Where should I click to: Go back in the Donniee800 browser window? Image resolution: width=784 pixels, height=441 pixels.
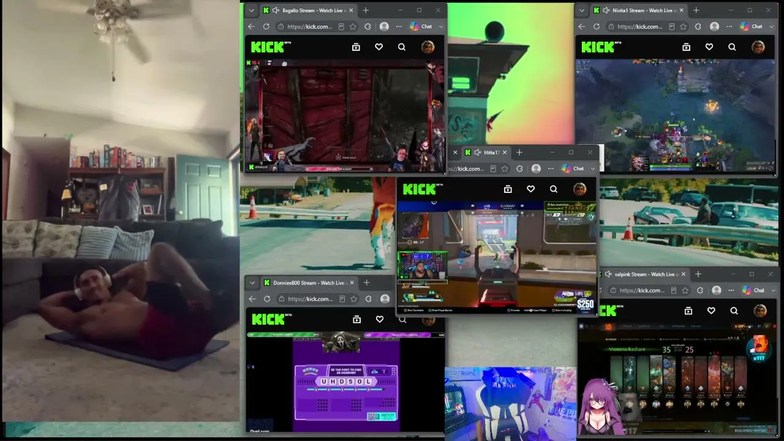click(x=252, y=299)
